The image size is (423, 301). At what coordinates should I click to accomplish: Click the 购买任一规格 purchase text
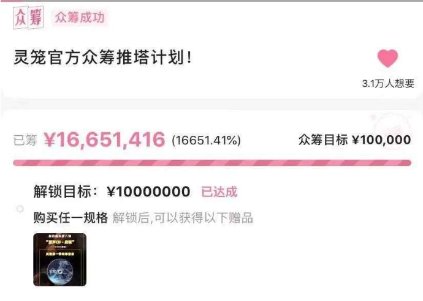[70, 218]
